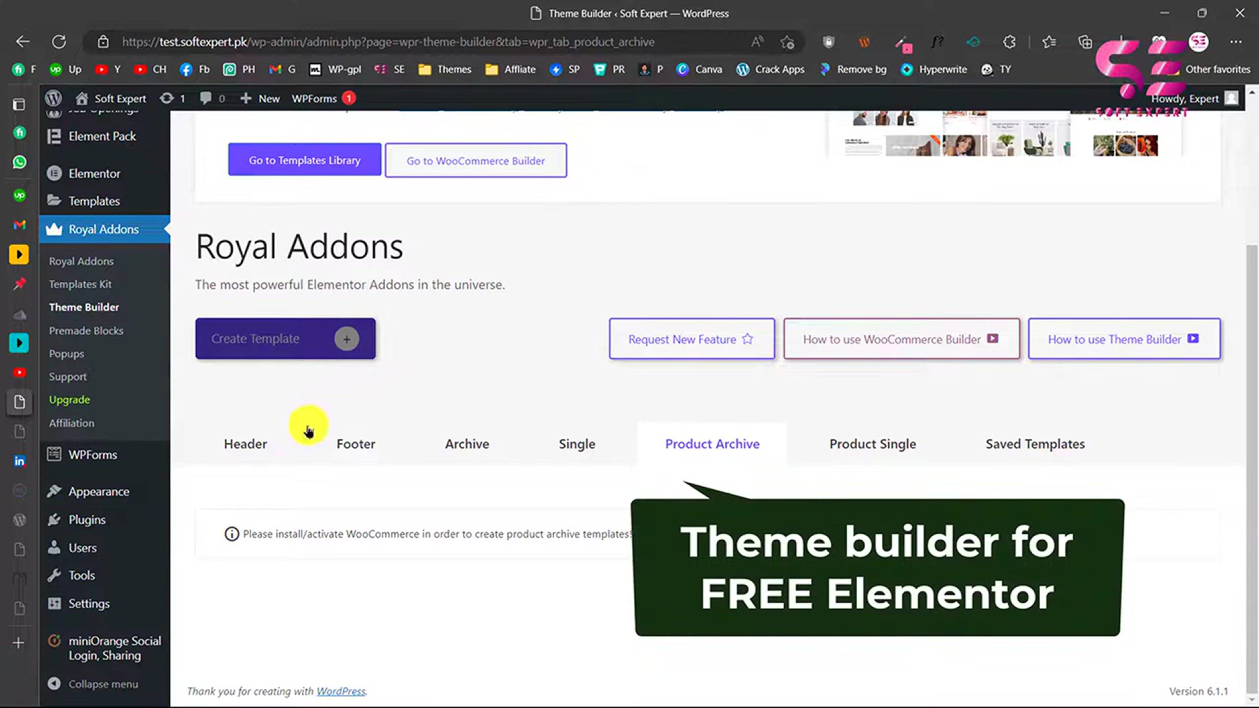Image resolution: width=1259 pixels, height=708 pixels.
Task: Open favorites list star icon
Action: click(x=1049, y=42)
